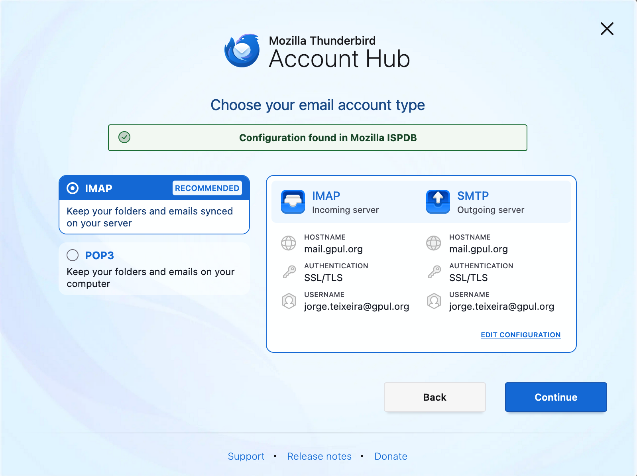Click the globe icon beside IMAP hostname
This screenshot has width=637, height=476.
(289, 243)
